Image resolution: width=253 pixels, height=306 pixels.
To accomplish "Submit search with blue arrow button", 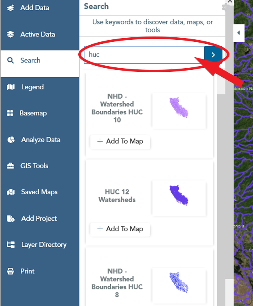I will [213, 55].
